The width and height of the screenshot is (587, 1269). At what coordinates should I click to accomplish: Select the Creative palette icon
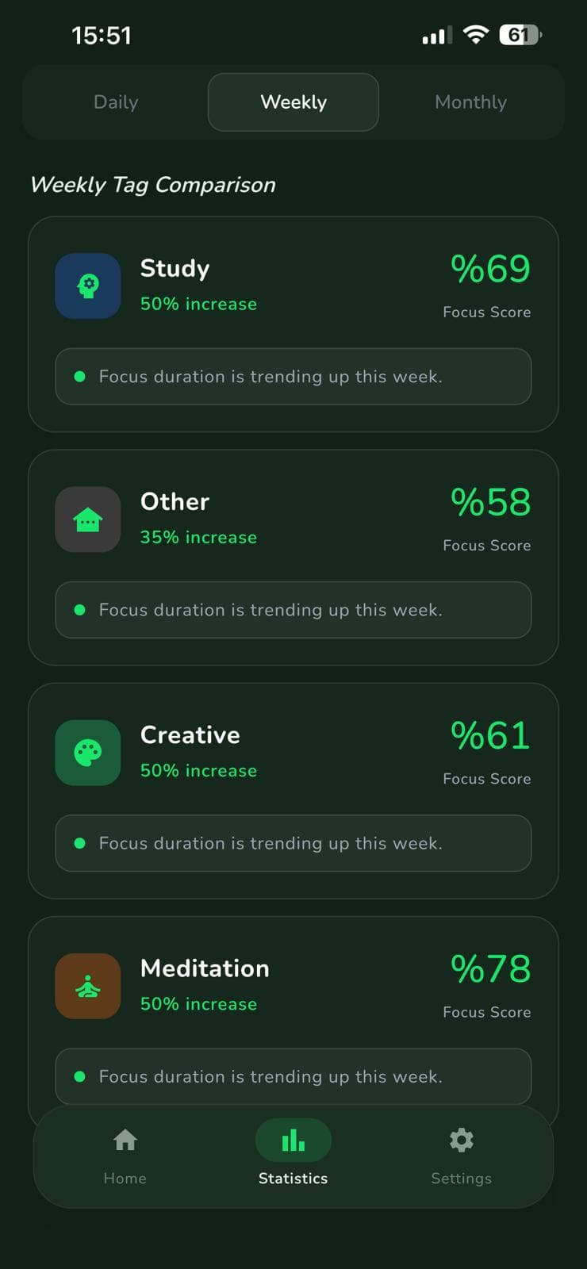(88, 753)
